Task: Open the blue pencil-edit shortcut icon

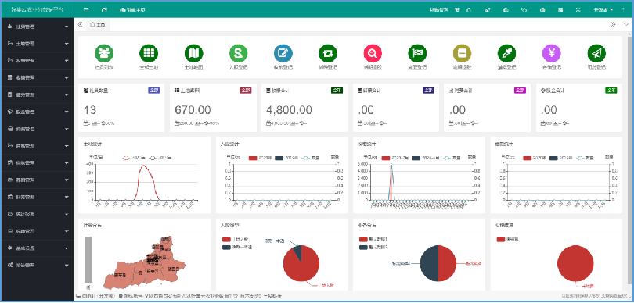Action: tap(283, 53)
